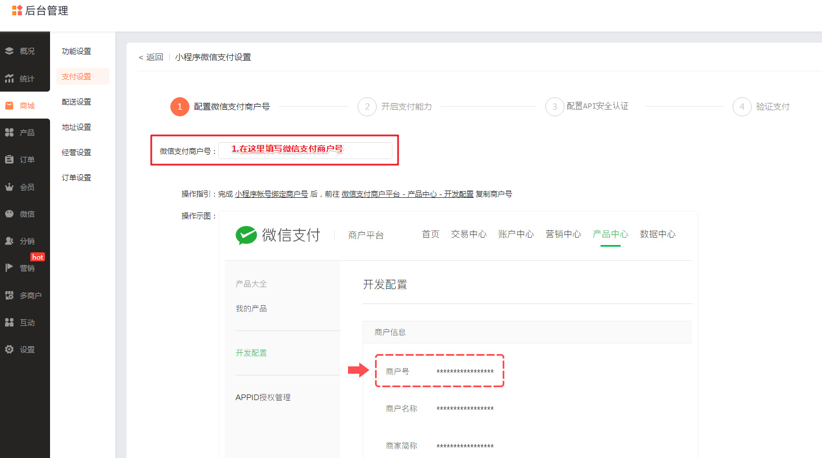Click the 分销 people icon in sidebar

9,241
